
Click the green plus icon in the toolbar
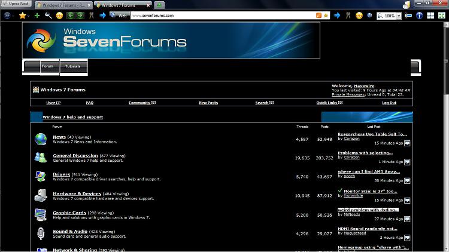[x=37, y=16]
